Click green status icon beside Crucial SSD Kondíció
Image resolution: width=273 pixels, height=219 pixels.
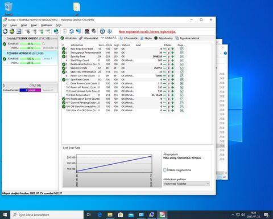5,44
